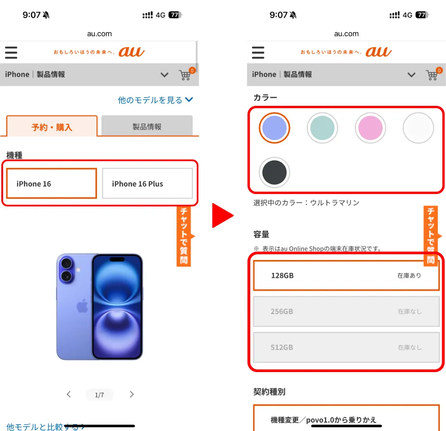Switch to the 製品情報 tab
Viewport: 446px width, 431px height.
[x=147, y=126]
